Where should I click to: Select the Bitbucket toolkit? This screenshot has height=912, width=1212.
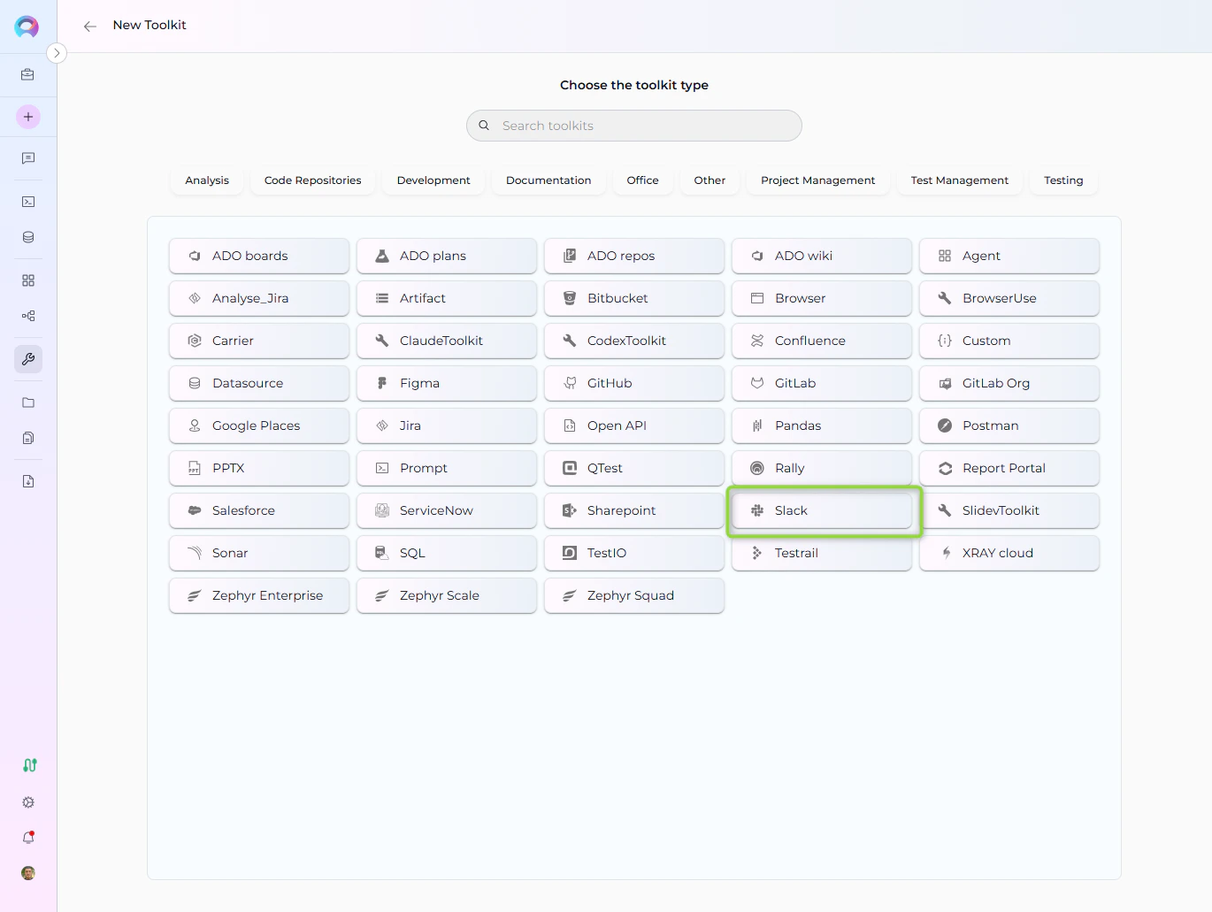click(x=634, y=298)
